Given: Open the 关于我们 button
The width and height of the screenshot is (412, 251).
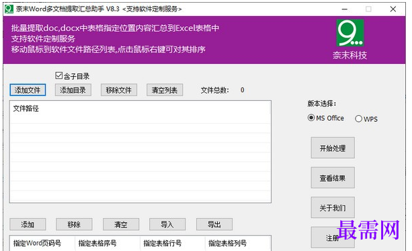Looking at the screenshot, I should point(333,207).
